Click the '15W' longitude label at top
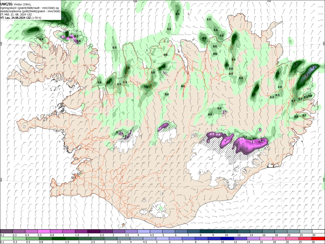Viewport: 325px width, 244px height. coord(269,1)
